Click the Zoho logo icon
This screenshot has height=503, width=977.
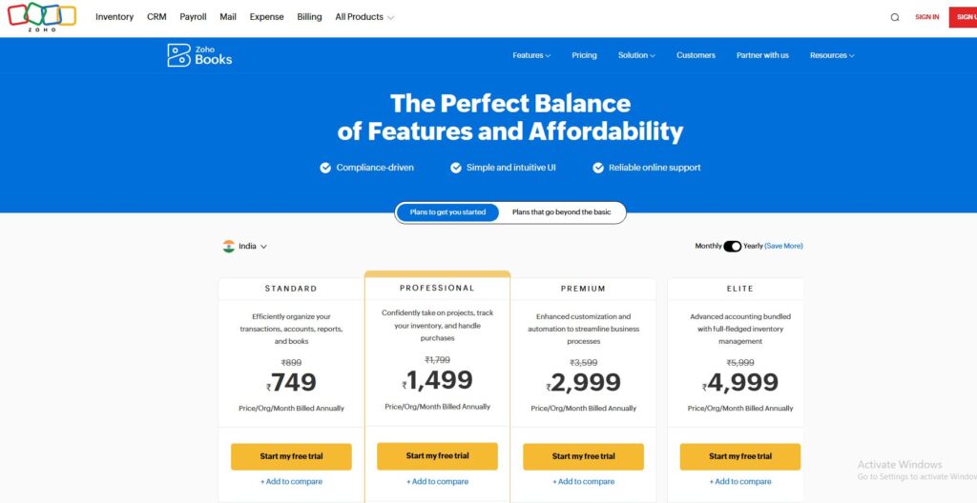coord(42,17)
